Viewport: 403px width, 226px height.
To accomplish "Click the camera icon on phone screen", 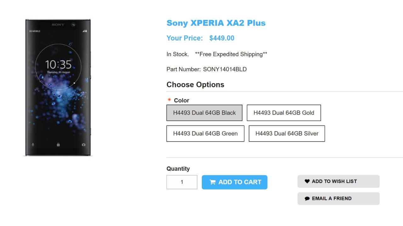I will [x=83, y=145].
